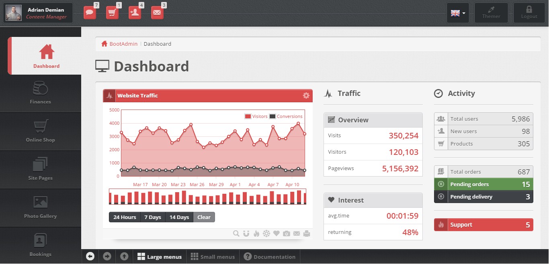Toggle the Visitors series in legend

coord(256,116)
